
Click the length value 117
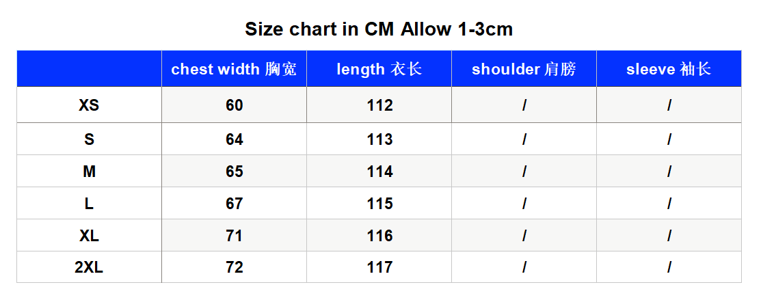379,267
